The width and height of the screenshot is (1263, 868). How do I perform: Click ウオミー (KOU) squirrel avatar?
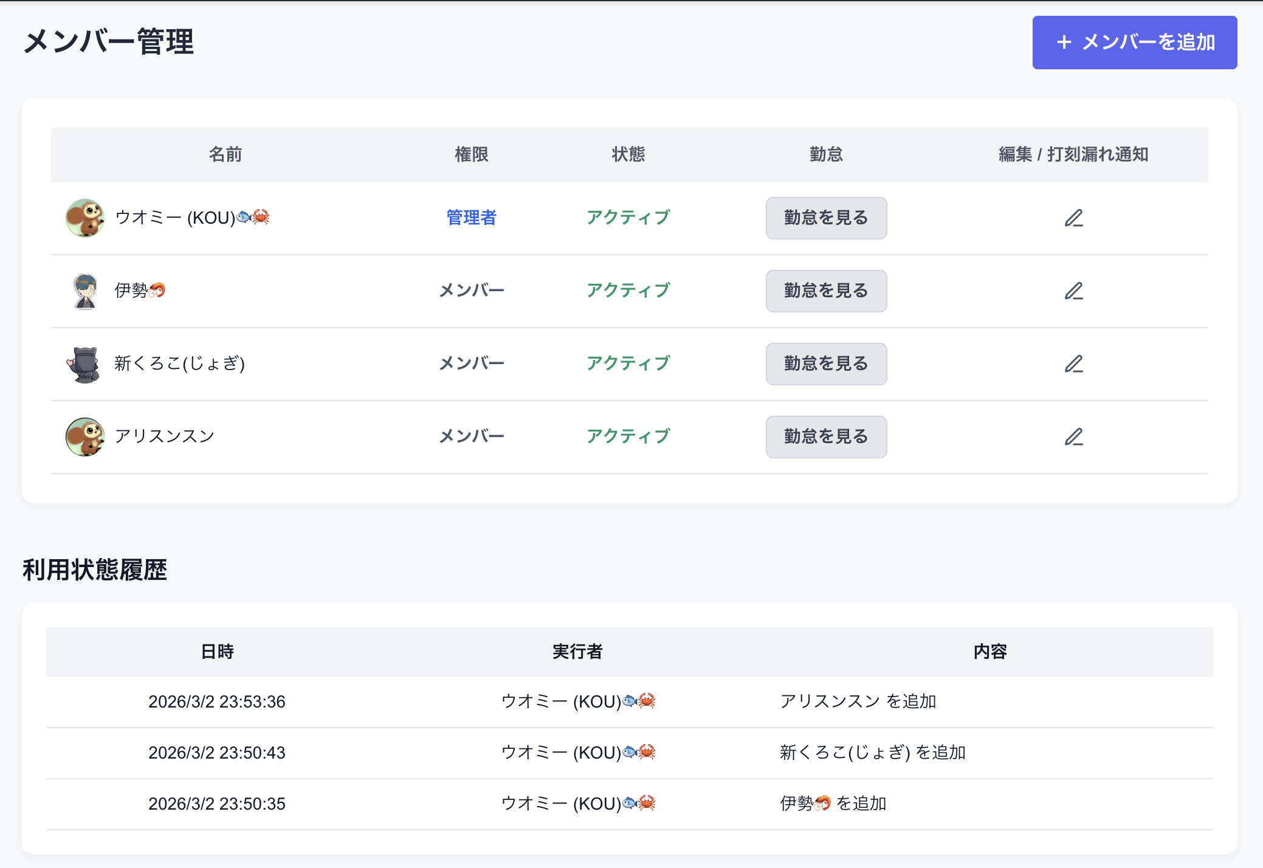(x=85, y=218)
